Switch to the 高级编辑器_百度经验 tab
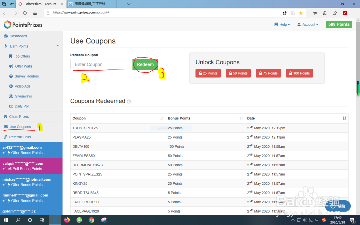Viewport: 360px width, 225px height. pyautogui.click(x=91, y=4)
